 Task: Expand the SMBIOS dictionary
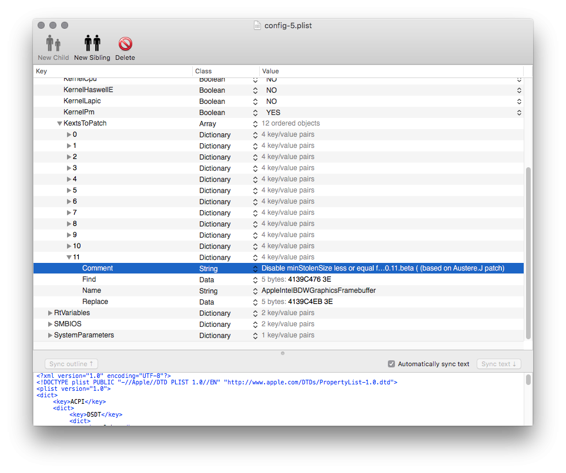(x=50, y=324)
